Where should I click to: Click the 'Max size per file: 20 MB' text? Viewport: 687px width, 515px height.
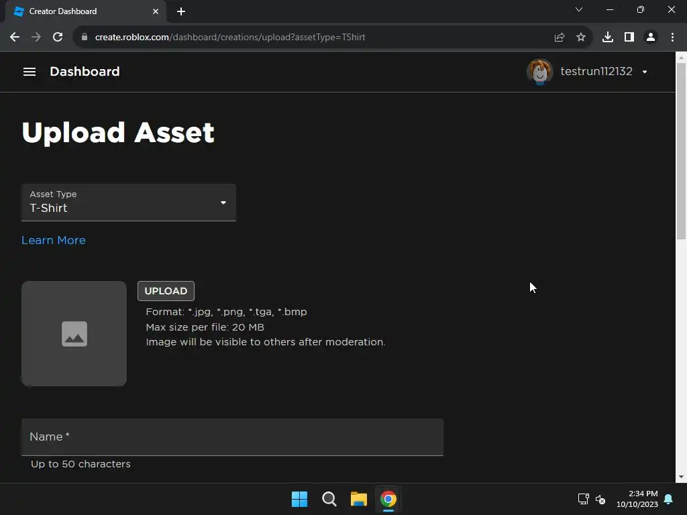[x=205, y=327]
